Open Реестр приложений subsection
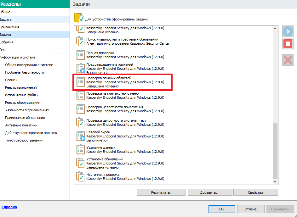297x217 pixels. (21, 88)
